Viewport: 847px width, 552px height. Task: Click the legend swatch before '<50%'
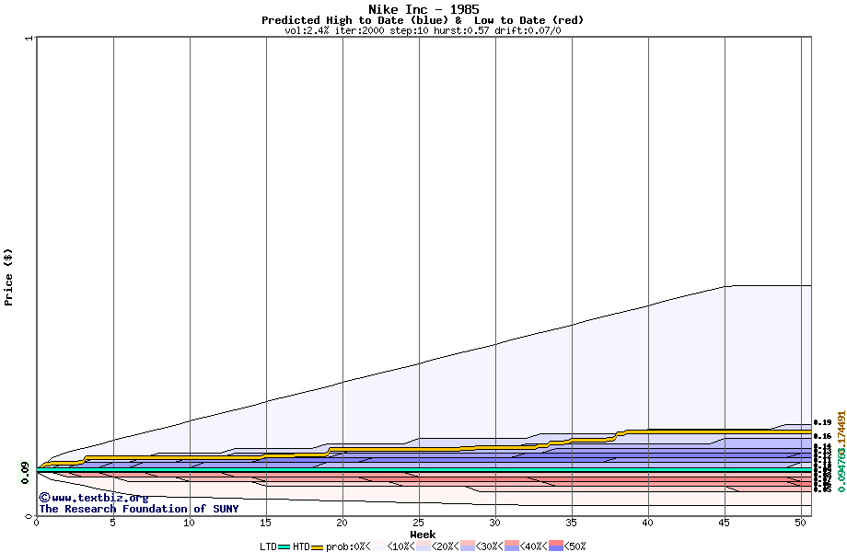click(x=556, y=546)
